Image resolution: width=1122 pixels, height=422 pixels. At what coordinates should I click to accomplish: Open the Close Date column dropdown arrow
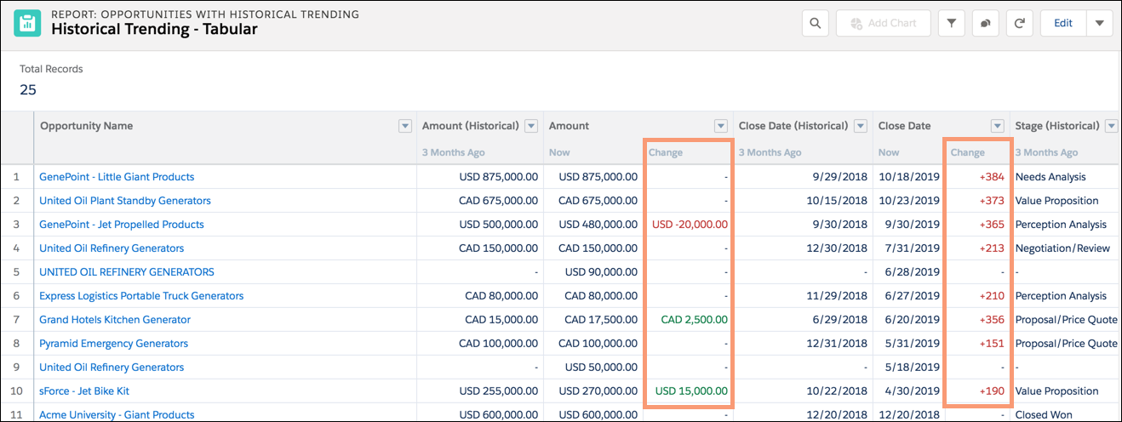pyautogui.click(x=998, y=126)
